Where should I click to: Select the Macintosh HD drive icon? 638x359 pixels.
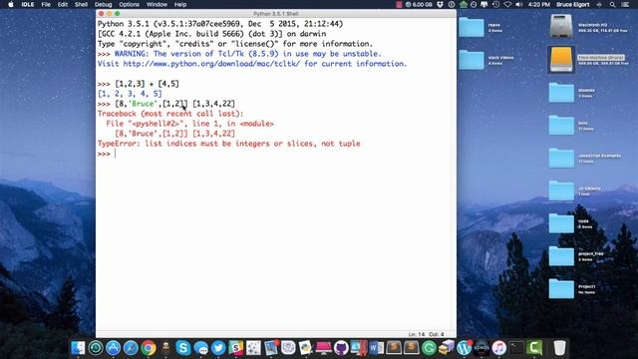(x=561, y=27)
